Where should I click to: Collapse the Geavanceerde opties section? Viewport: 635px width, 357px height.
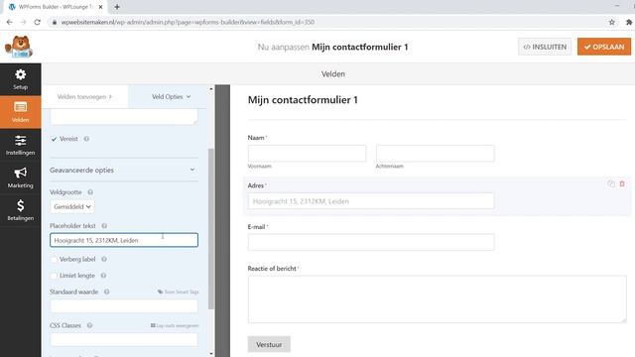(123, 170)
